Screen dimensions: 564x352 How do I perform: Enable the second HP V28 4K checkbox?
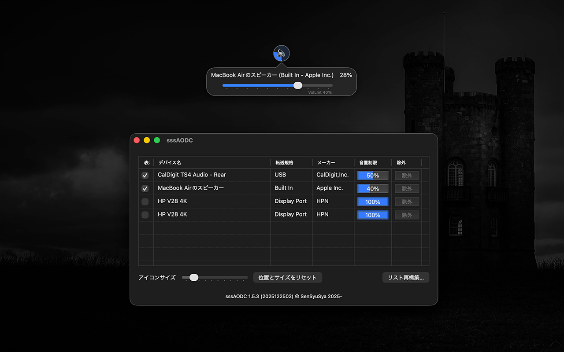point(145,215)
